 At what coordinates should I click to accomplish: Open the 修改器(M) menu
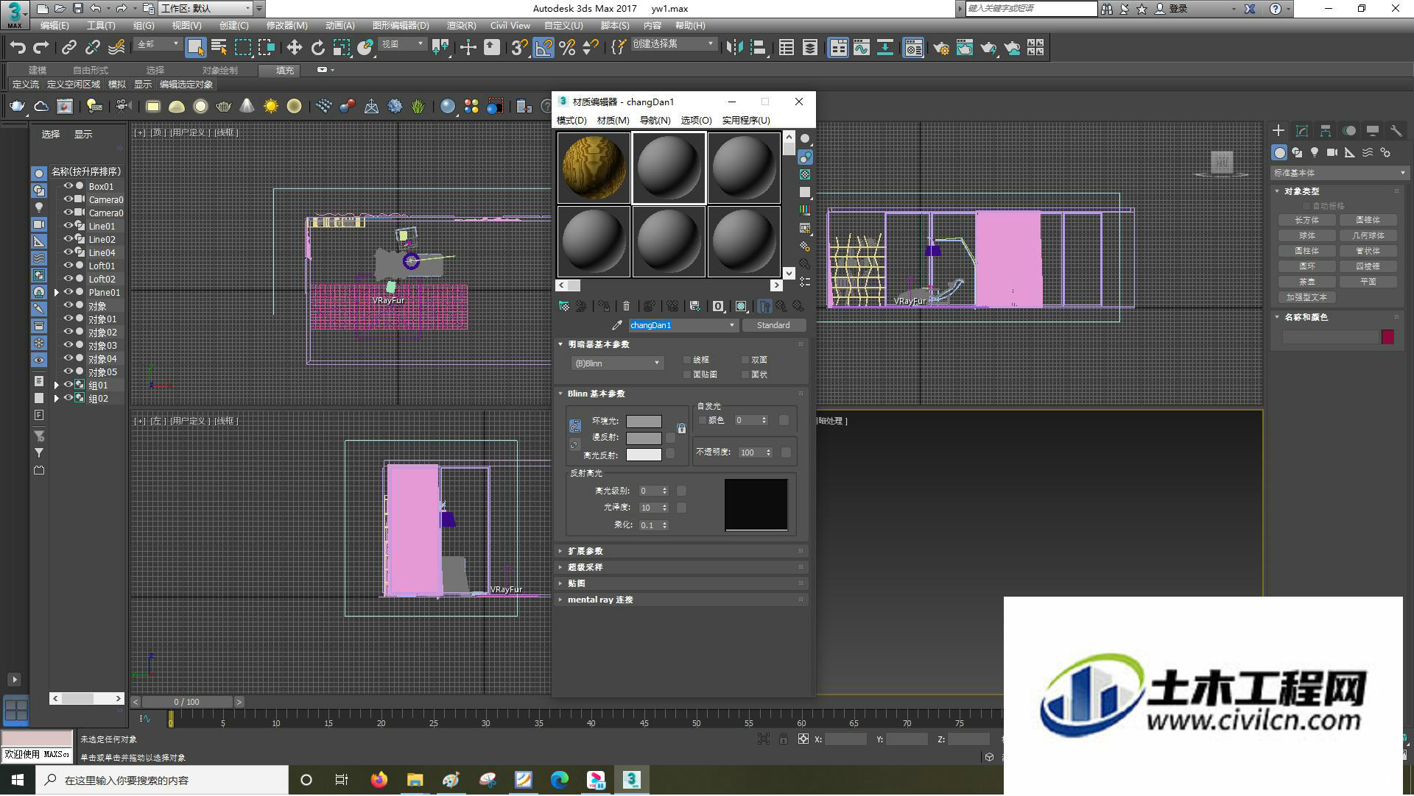(x=286, y=26)
